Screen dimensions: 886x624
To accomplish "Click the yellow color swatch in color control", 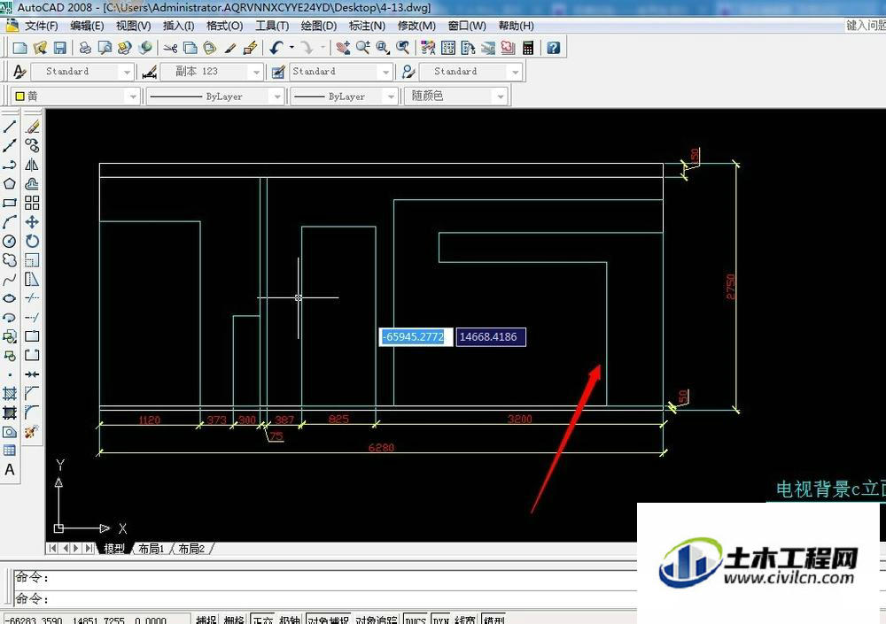I will click(19, 96).
